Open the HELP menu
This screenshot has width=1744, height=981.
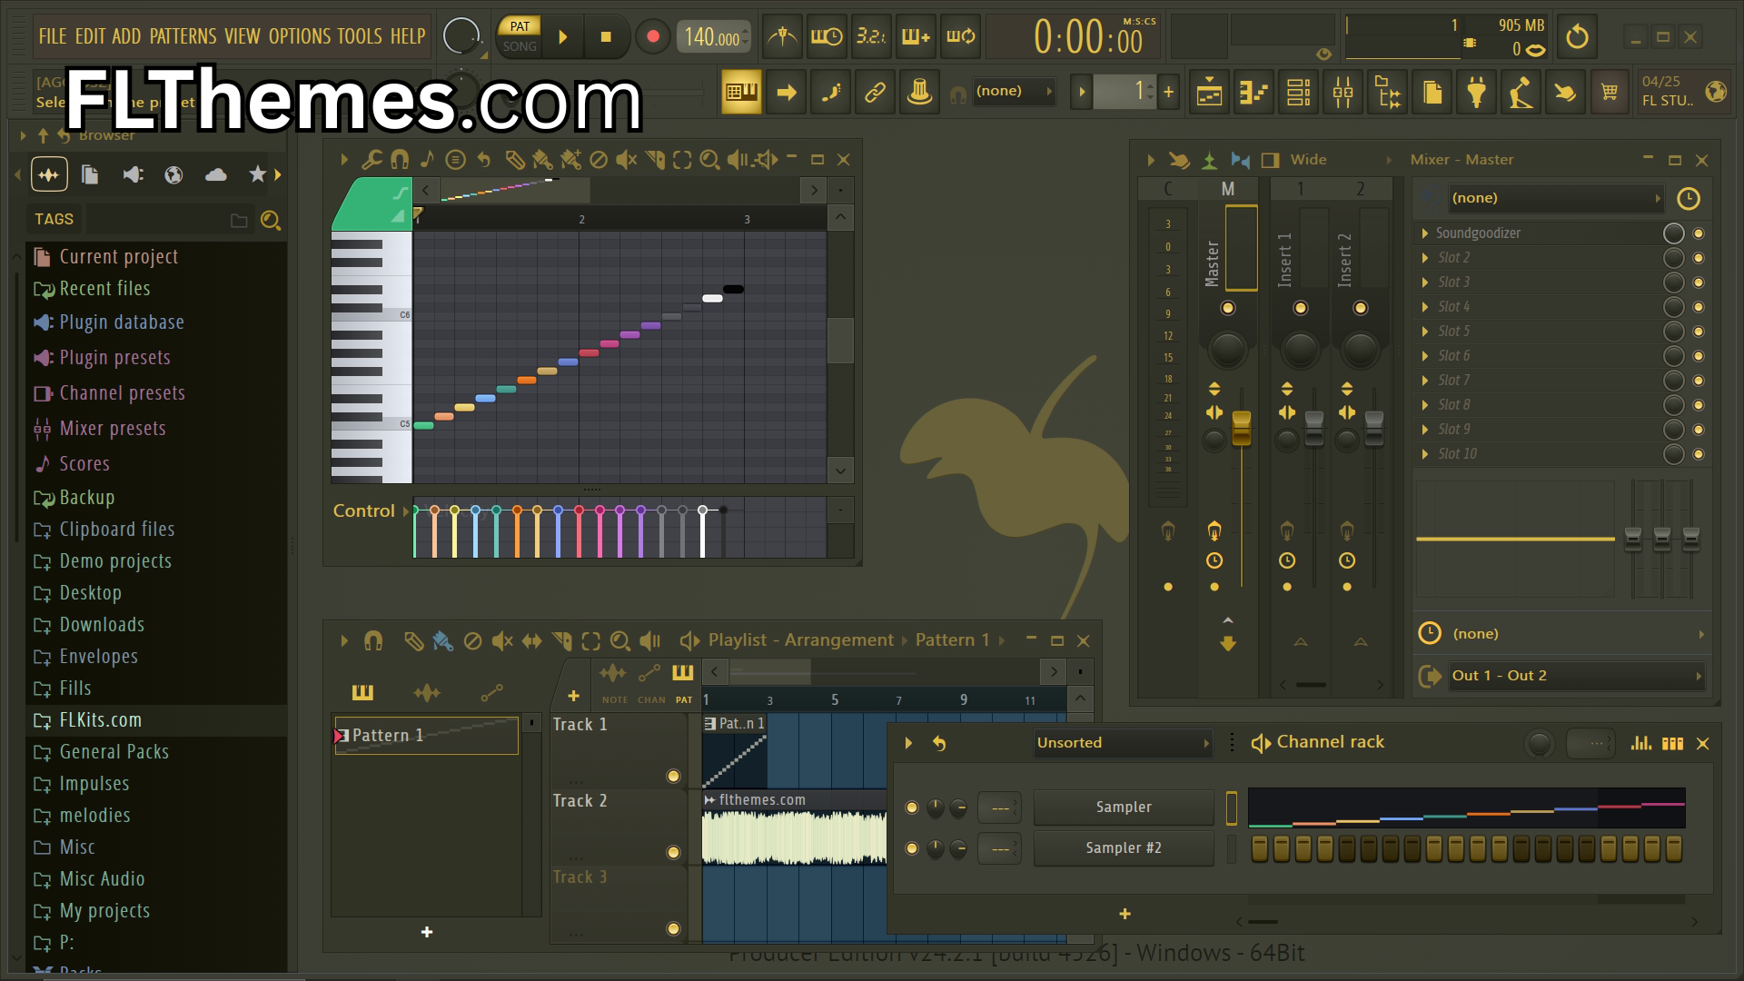click(408, 36)
